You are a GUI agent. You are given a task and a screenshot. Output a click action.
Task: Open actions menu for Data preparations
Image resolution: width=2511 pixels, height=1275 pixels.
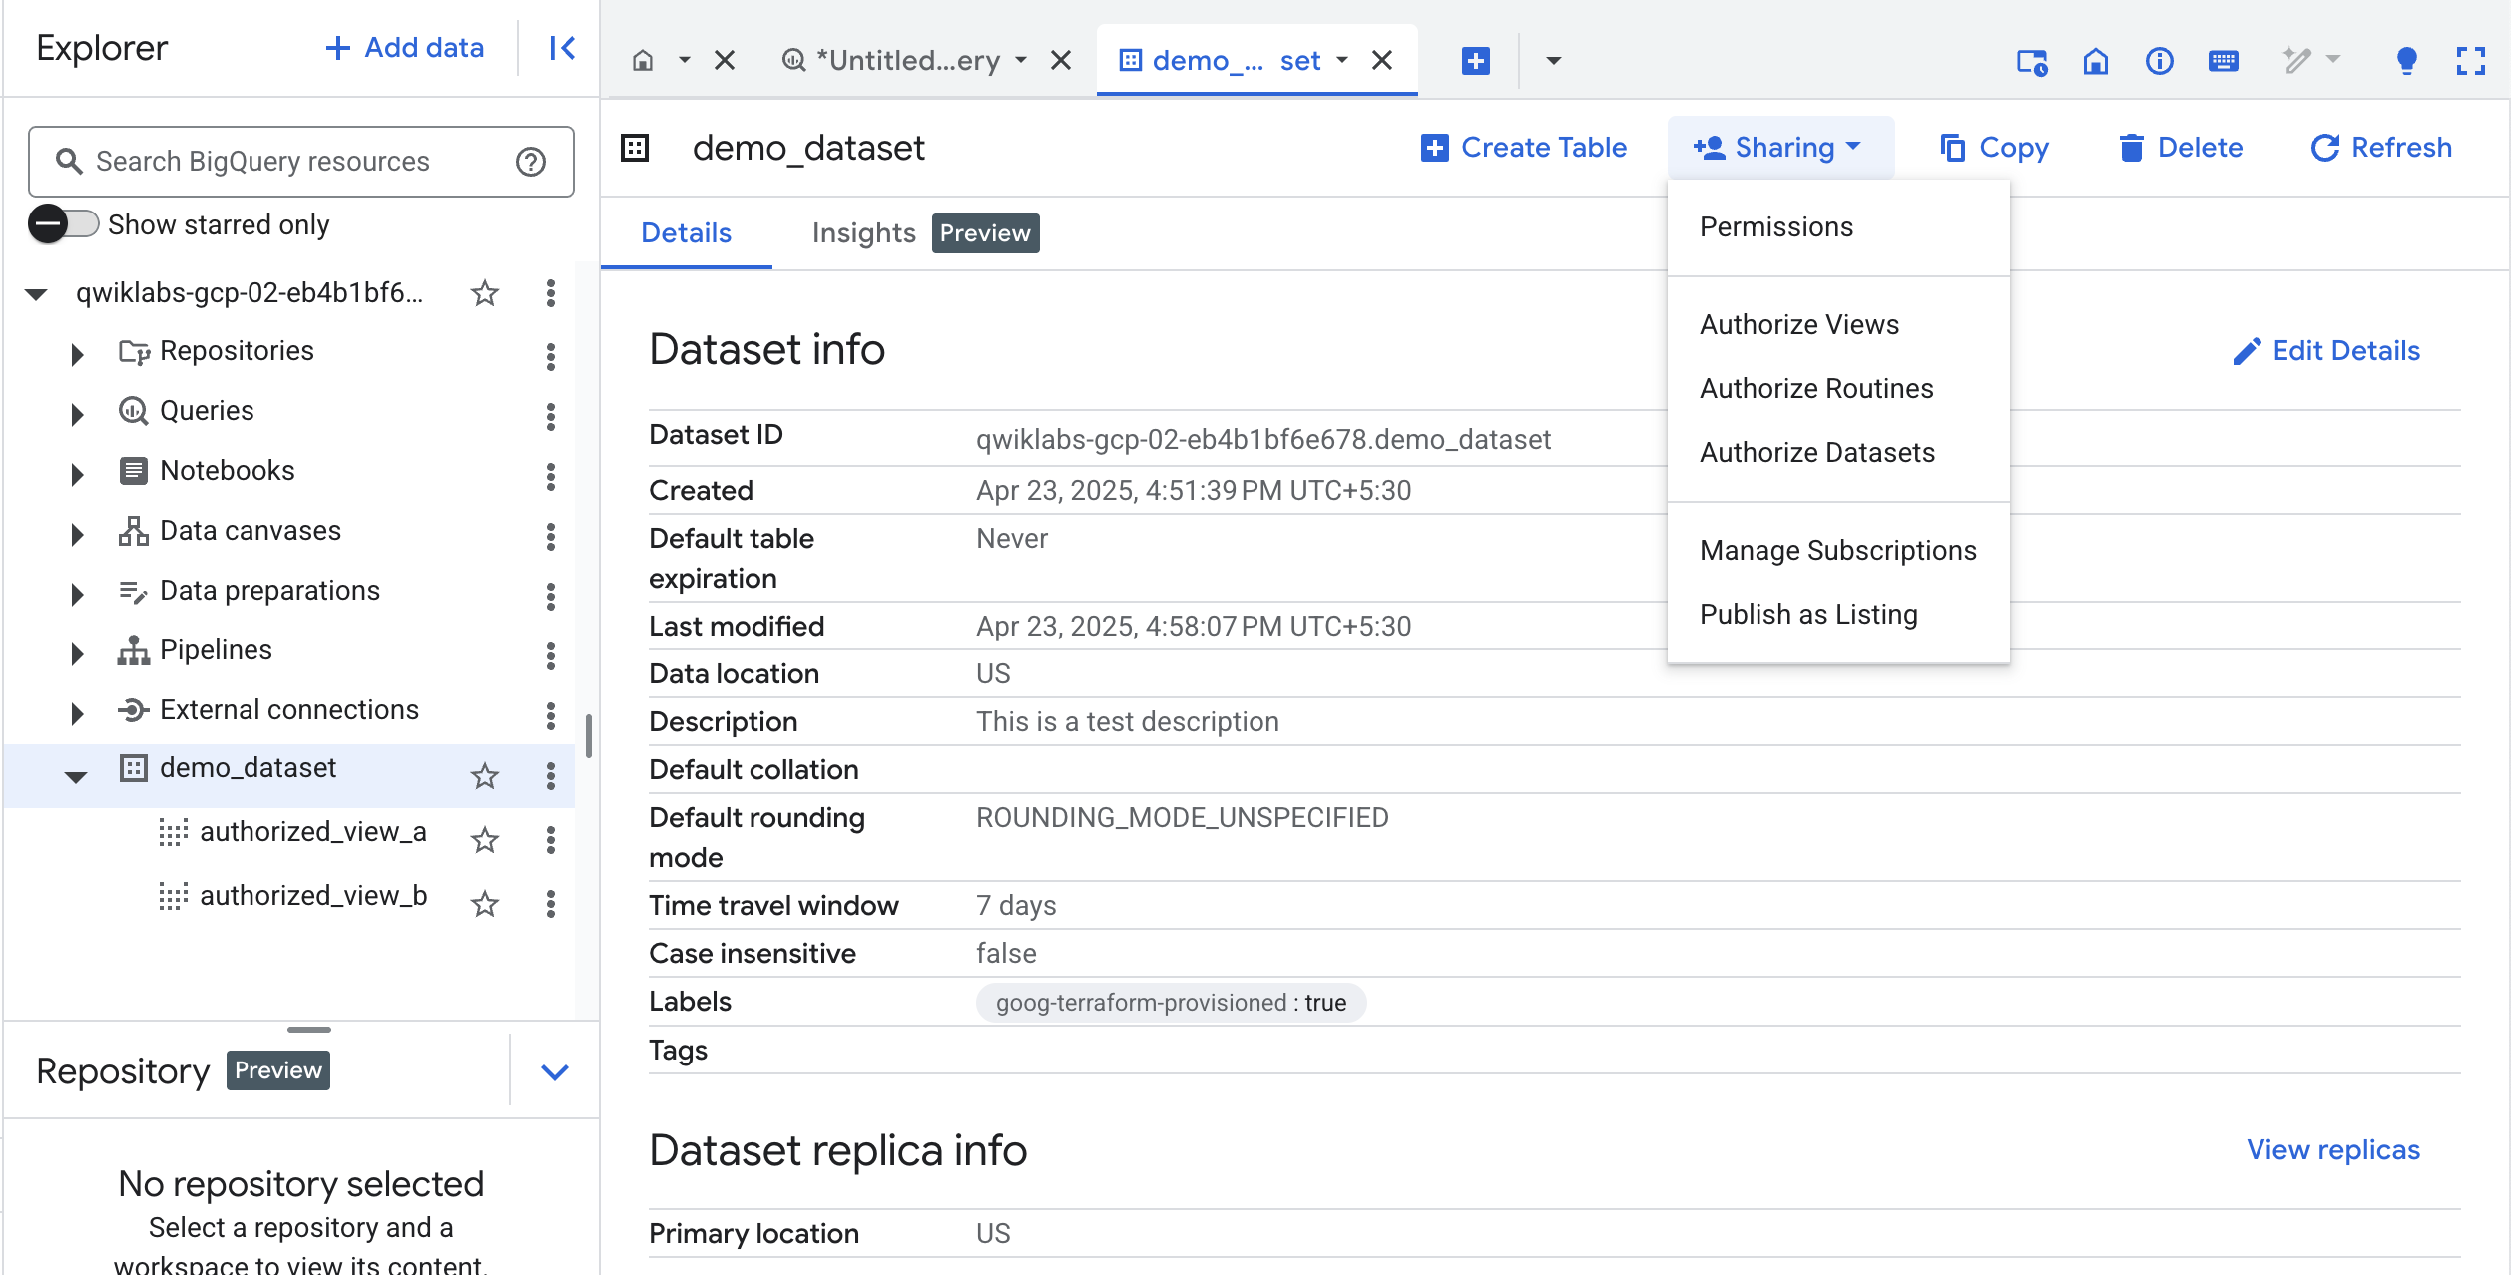coord(551,595)
